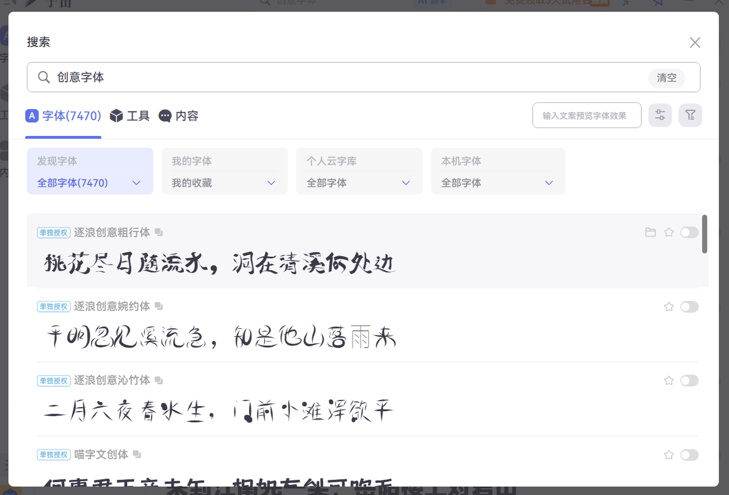The image size is (729, 495).
Task: Close the 搜索 dialog
Action: 695,43
